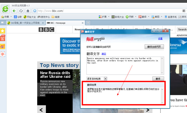Expand the 语言自动检测 language dropdown
Image resolution: width=187 pixels, height=113 pixels.
[105, 79]
